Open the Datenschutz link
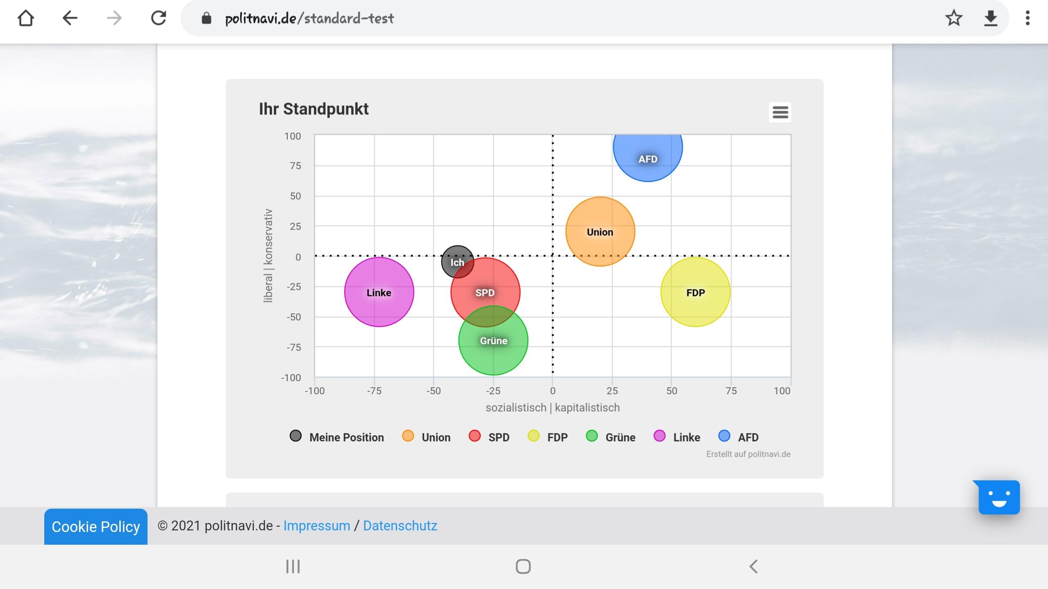This screenshot has width=1048, height=589. [x=400, y=526]
